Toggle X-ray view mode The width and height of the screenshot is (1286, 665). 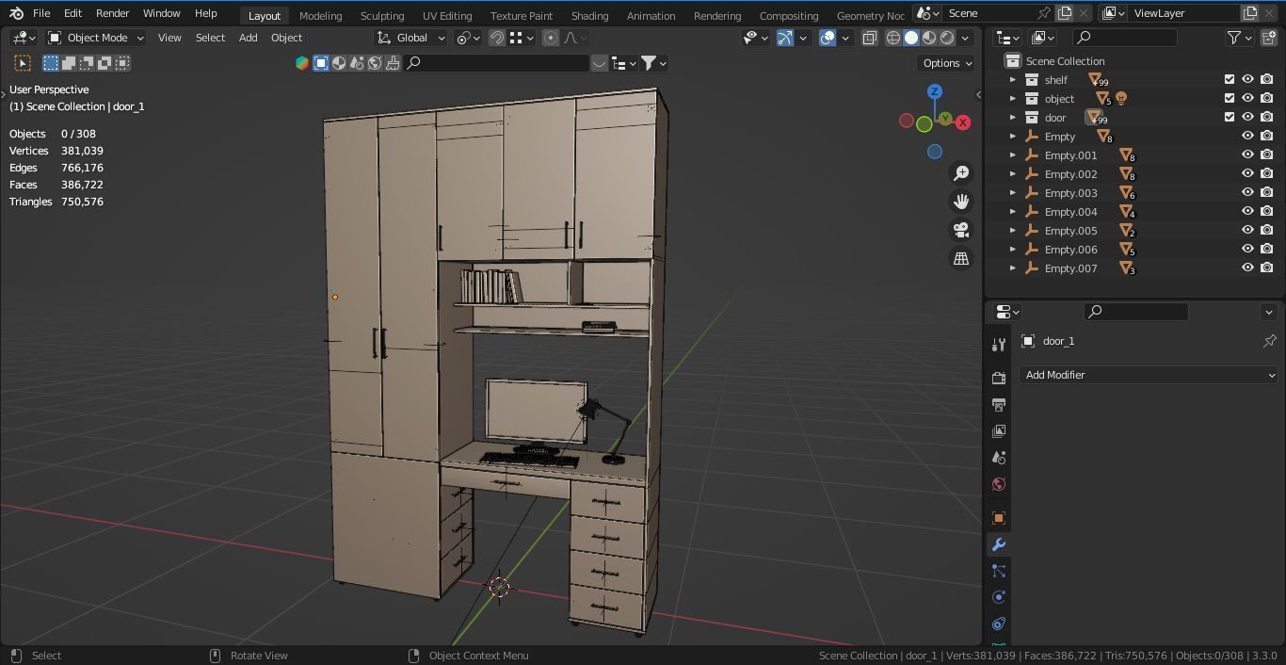pyautogui.click(x=869, y=38)
